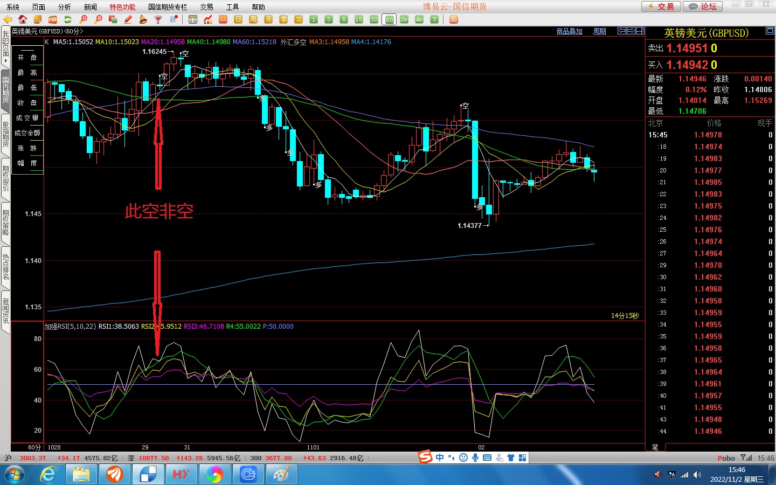
Task: Open the quote list table icon
Action: [193, 19]
